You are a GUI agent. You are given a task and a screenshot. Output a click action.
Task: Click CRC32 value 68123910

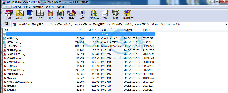(148, 74)
